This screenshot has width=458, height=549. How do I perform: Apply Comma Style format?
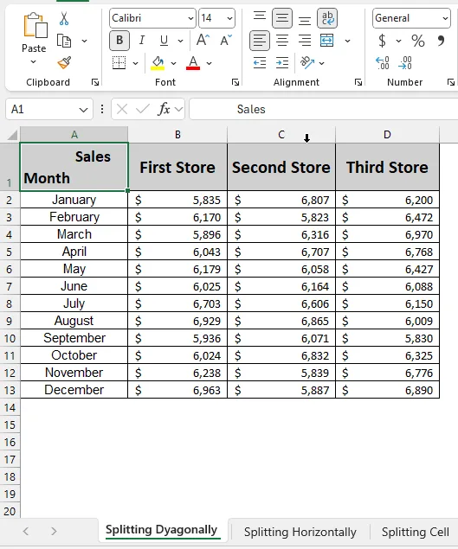[441, 40]
